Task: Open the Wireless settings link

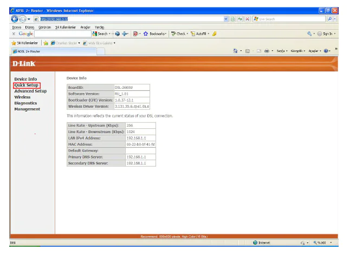Action: 22,97
